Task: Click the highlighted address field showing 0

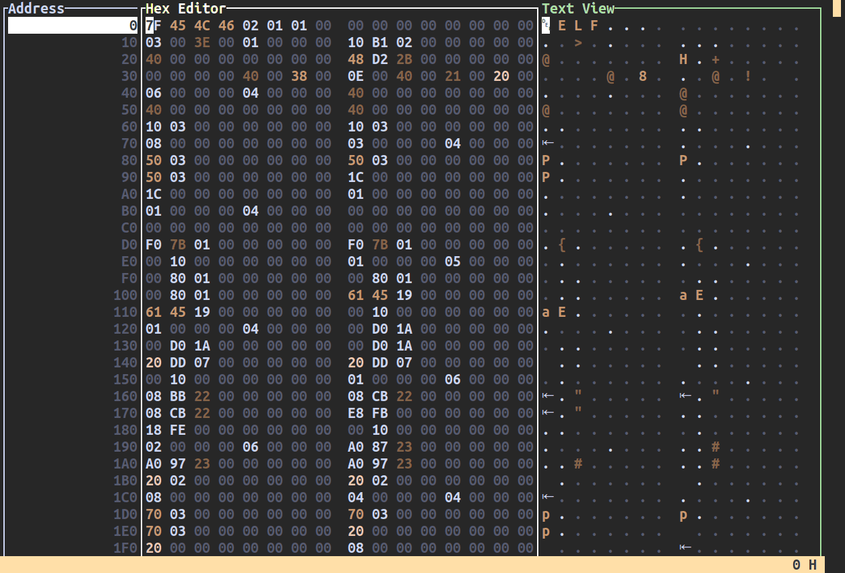Action: pos(73,26)
